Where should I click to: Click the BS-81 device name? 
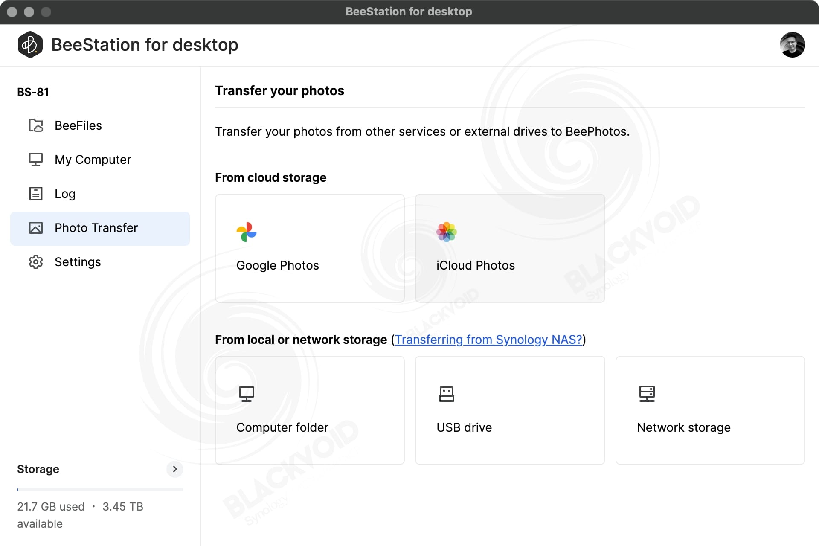[33, 92]
